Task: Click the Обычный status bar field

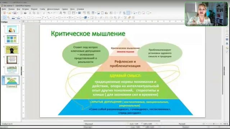Action: tap(89, 124)
